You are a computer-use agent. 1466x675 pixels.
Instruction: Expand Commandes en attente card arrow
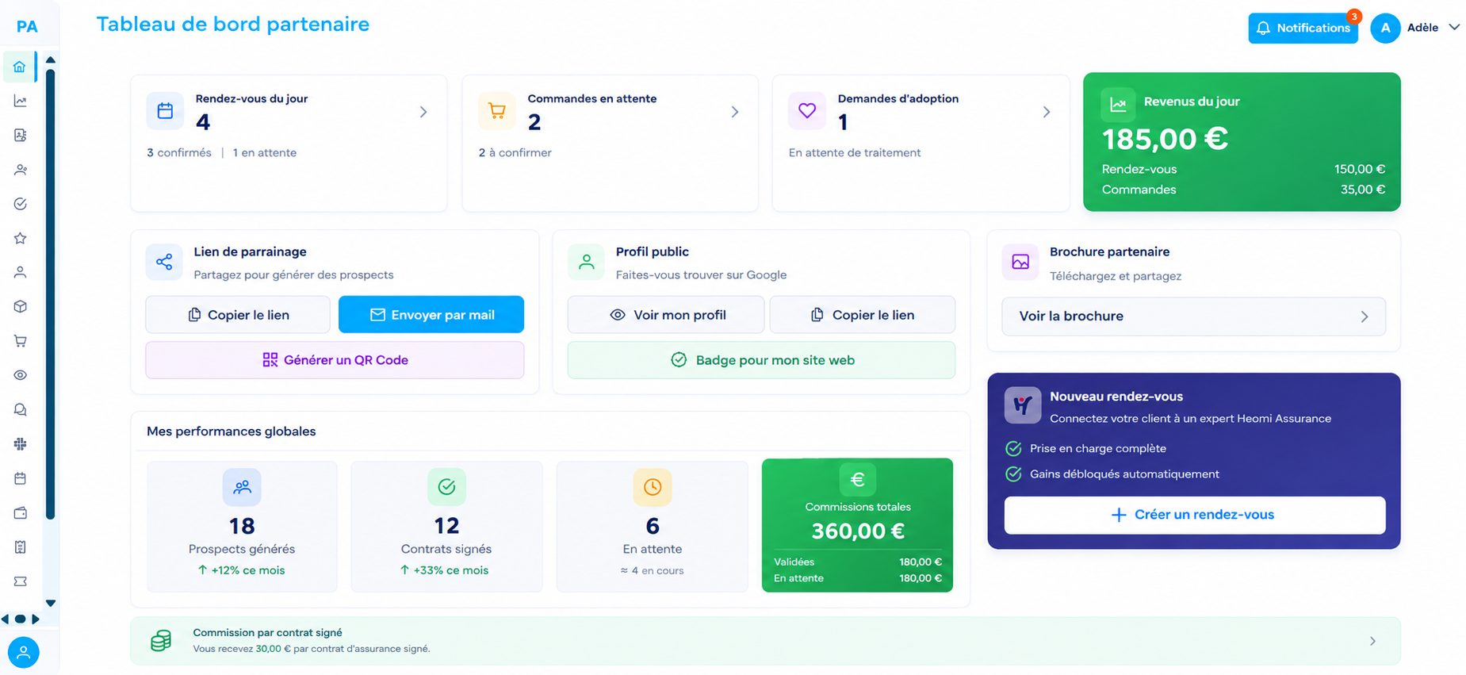(735, 112)
